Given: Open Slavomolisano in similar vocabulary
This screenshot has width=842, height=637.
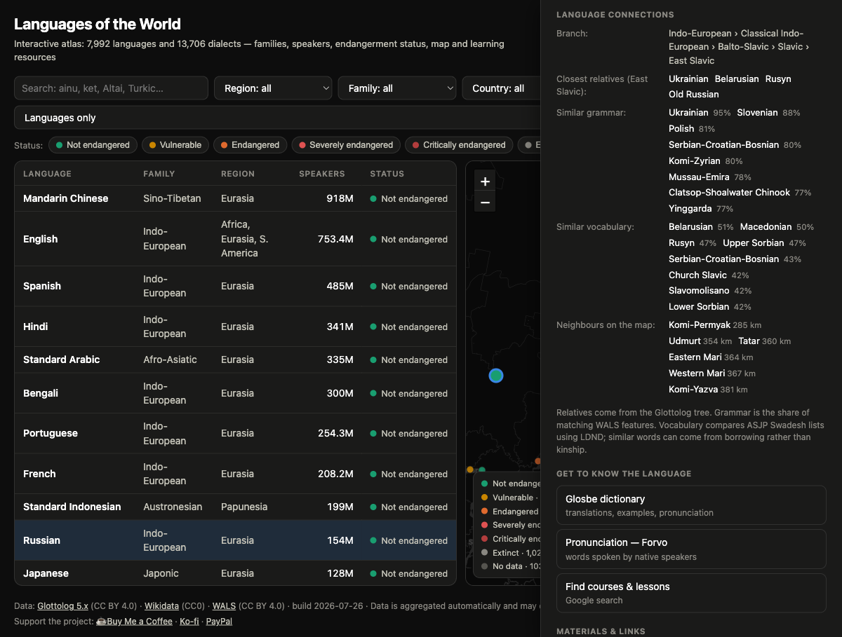Looking at the screenshot, I should coord(700,290).
